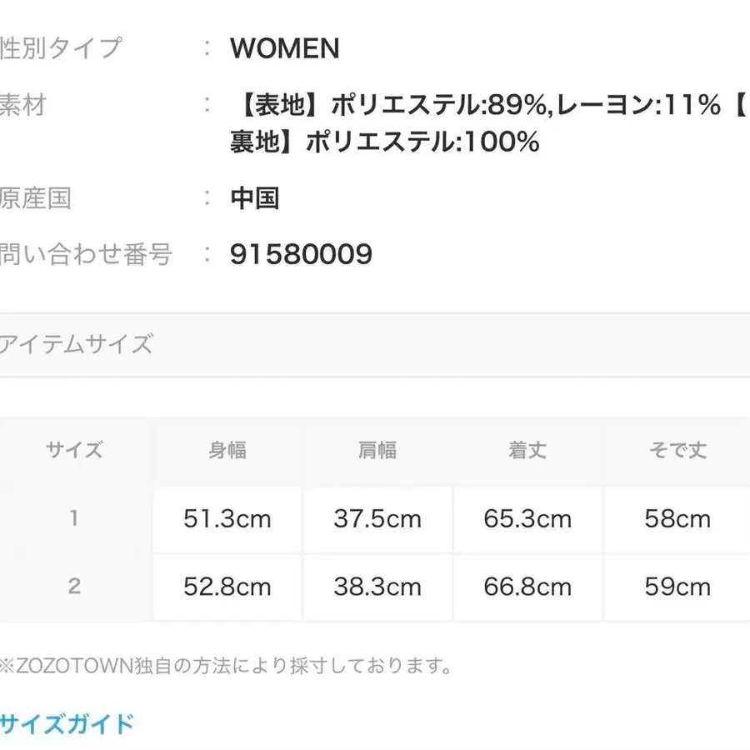Click the 問い合わせ番号 91580009 value
The image size is (750, 750).
(x=300, y=254)
